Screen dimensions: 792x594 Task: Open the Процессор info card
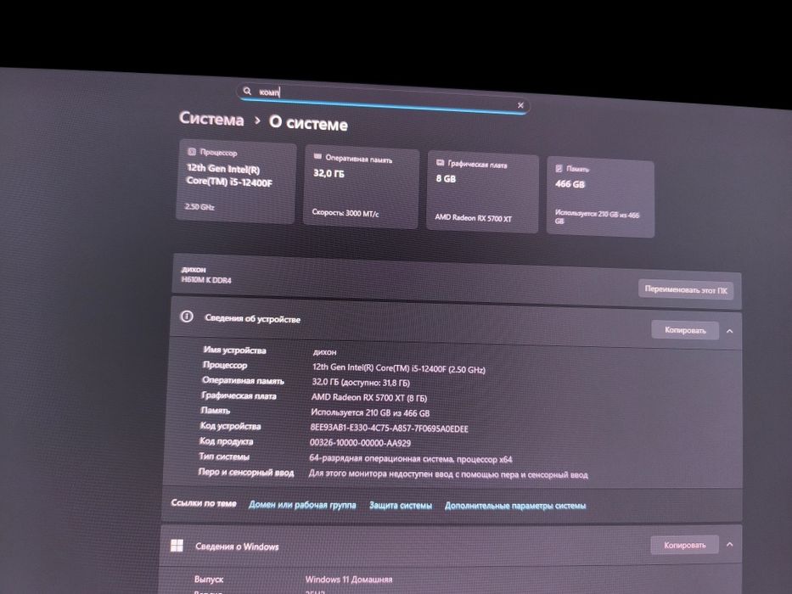[236, 182]
